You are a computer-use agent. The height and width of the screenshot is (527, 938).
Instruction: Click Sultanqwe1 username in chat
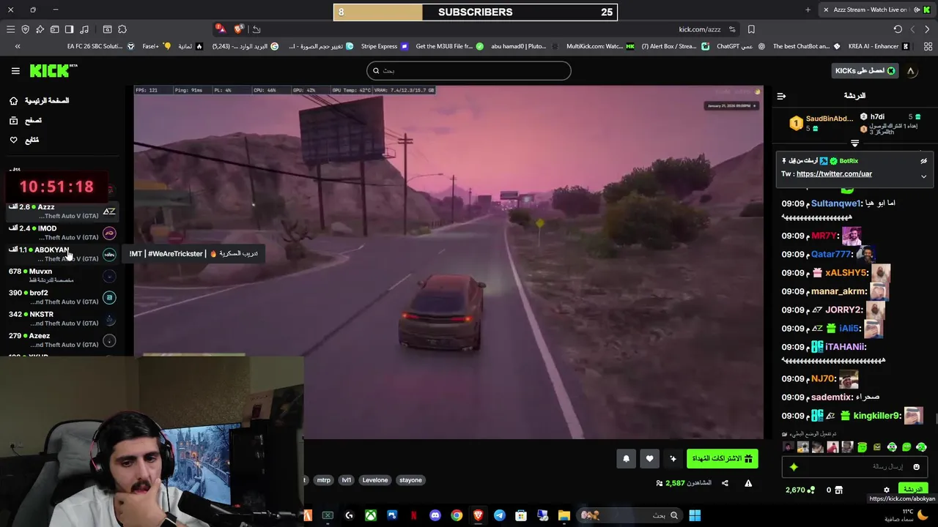pos(836,203)
